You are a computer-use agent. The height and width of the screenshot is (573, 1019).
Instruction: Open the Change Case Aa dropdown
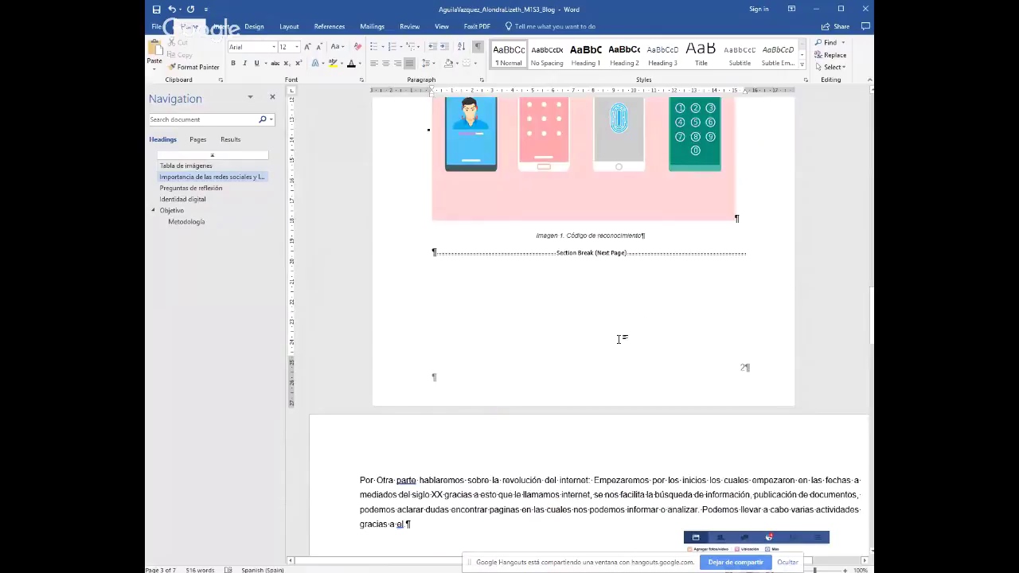tap(337, 47)
